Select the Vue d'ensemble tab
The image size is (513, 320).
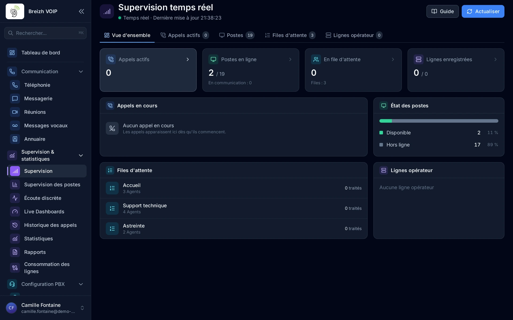[x=127, y=35]
